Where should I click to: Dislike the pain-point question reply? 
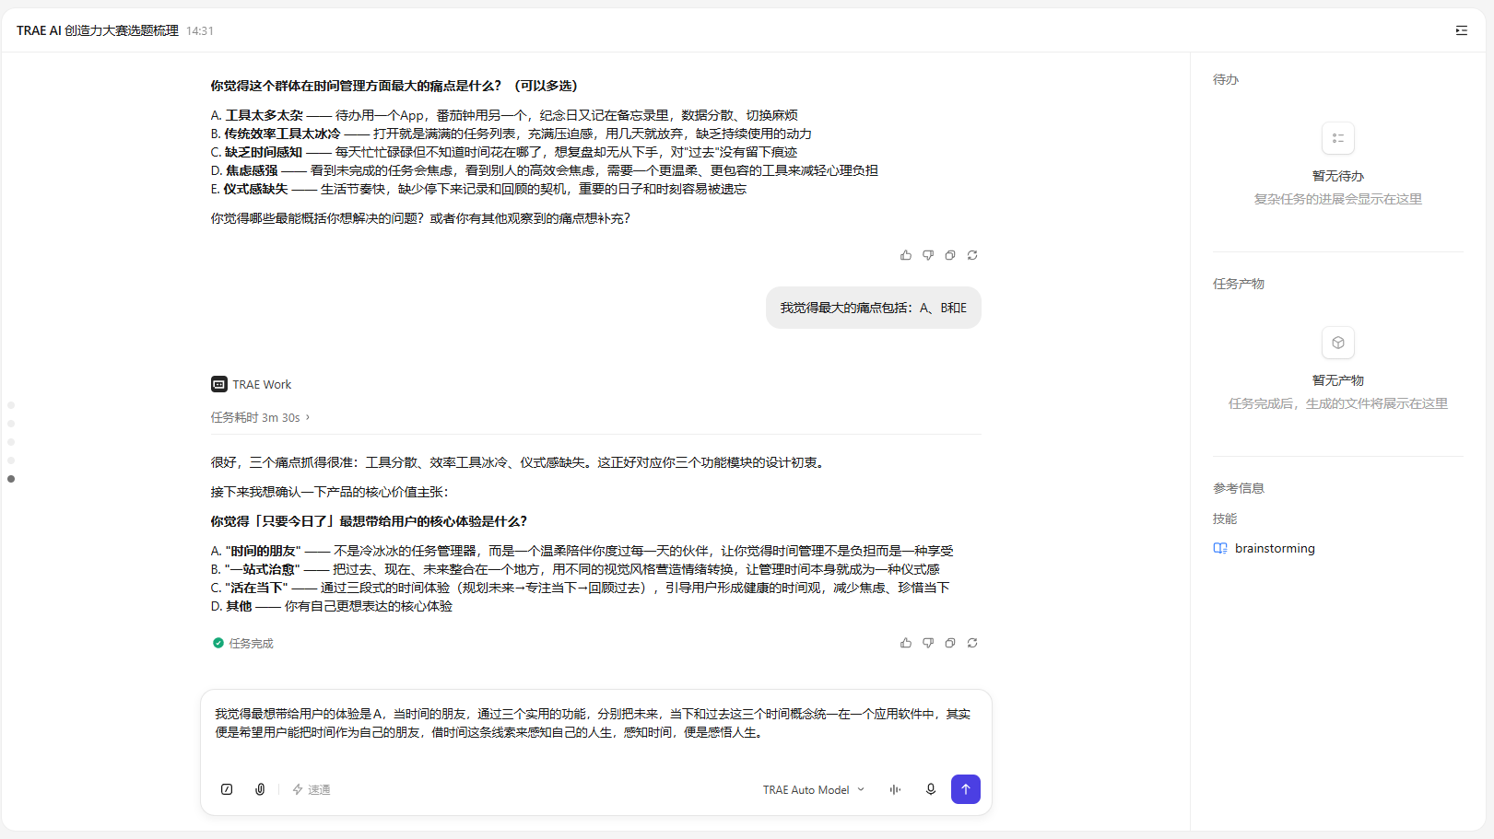click(x=928, y=255)
